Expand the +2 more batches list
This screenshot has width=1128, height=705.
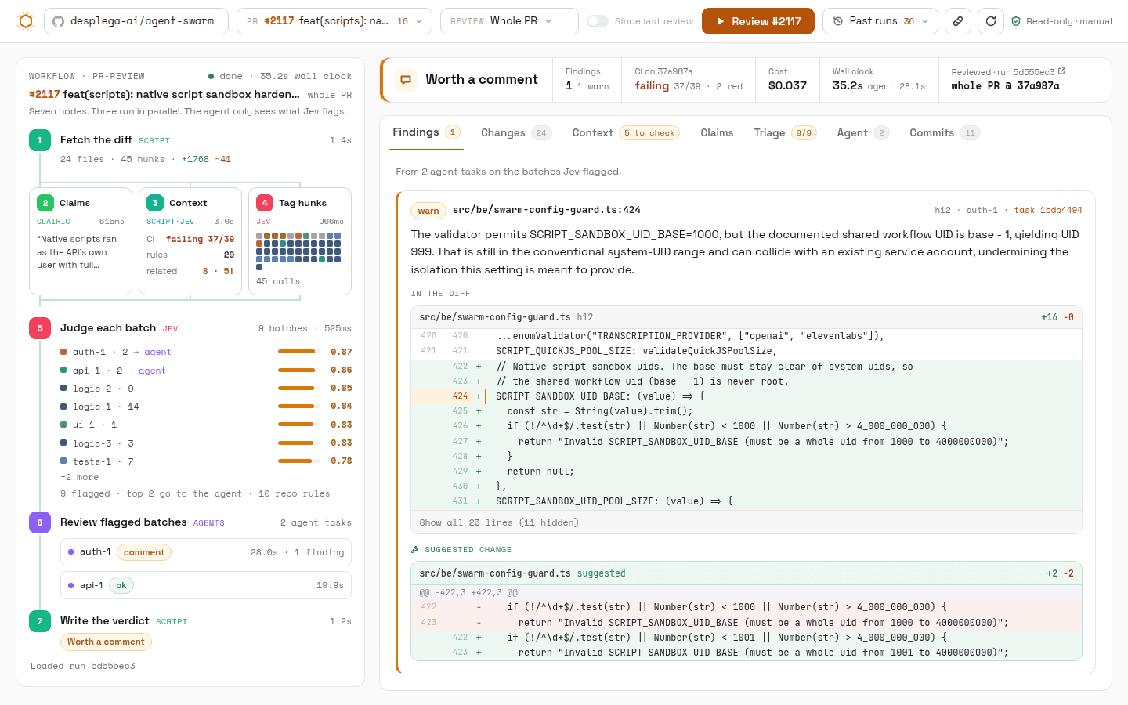[80, 477]
